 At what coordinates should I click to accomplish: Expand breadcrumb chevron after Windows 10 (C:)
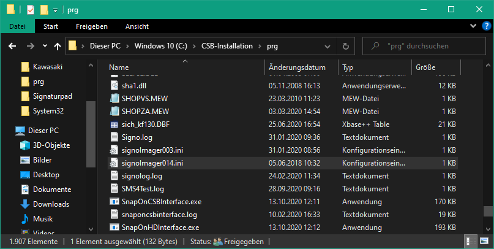tap(195, 46)
